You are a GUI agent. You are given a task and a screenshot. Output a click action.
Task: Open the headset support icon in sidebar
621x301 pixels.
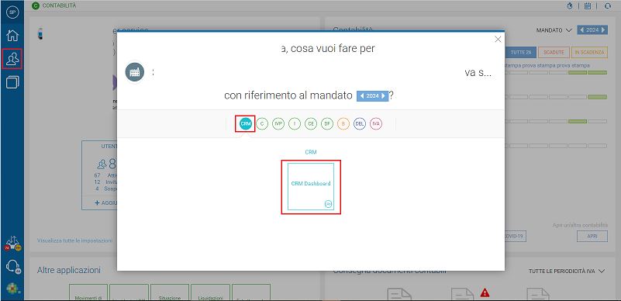pos(13,267)
